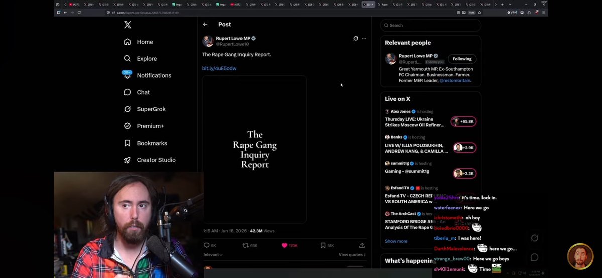Join the Alex Jones live +65.8K
This screenshot has width=602, height=278.
pyautogui.click(x=464, y=122)
